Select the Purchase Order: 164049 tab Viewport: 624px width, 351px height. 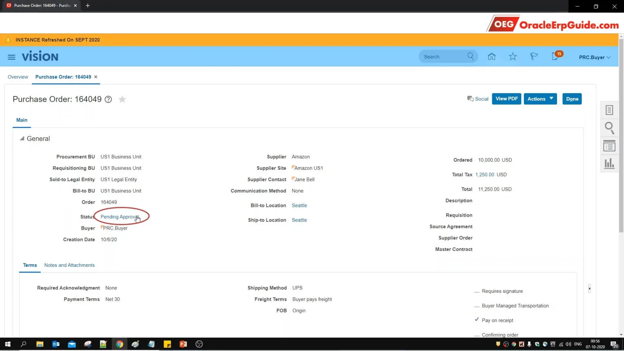tap(63, 77)
